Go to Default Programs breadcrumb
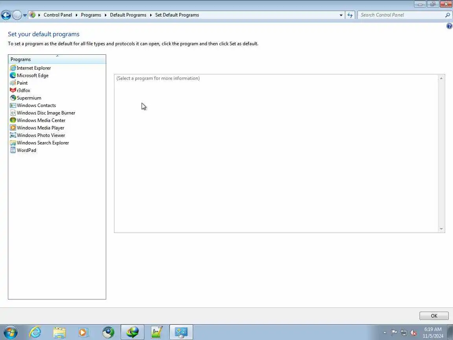Screen dimensions: 453x340 (128, 15)
